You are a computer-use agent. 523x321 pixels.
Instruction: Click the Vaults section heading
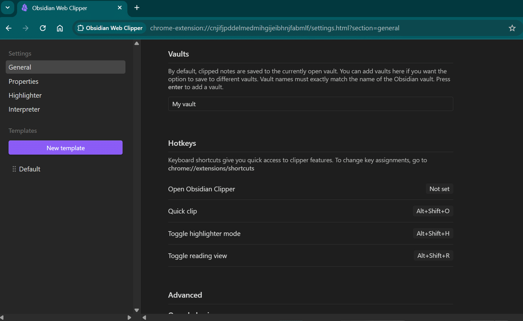coord(178,54)
